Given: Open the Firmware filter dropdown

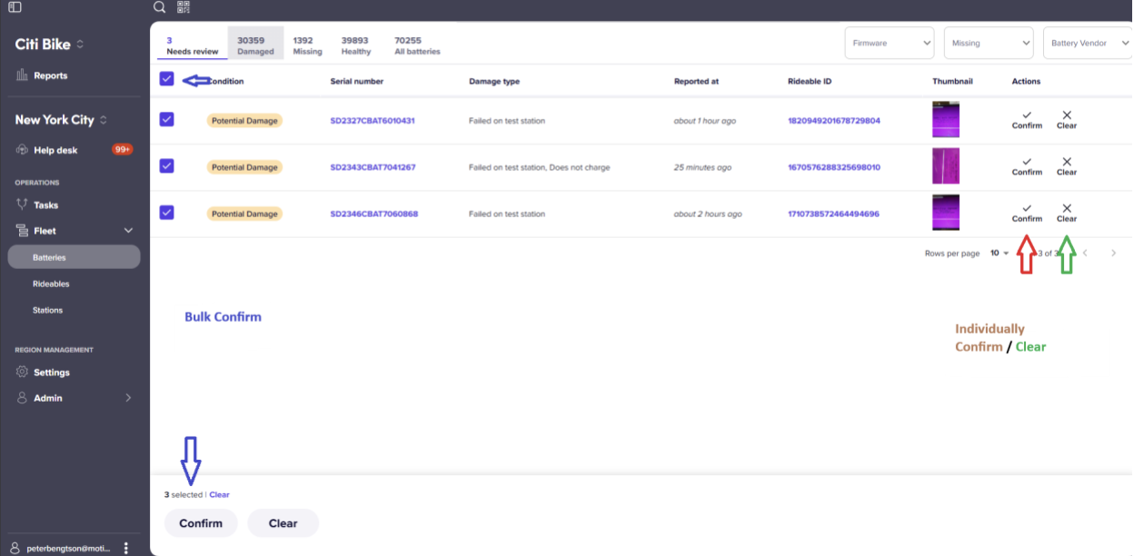Looking at the screenshot, I should (x=889, y=43).
